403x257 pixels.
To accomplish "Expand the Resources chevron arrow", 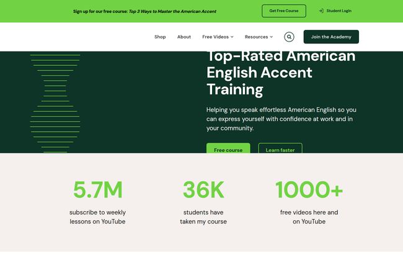I will (x=271, y=37).
